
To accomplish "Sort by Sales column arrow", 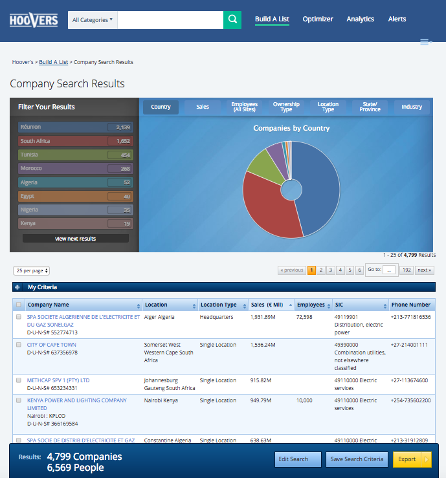I will (x=291, y=305).
